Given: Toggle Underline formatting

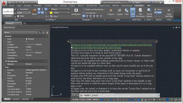Looking at the screenshot, I should pos(39,13).
